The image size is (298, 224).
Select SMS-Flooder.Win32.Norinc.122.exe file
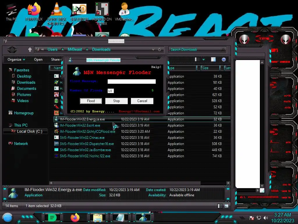tap(85, 156)
